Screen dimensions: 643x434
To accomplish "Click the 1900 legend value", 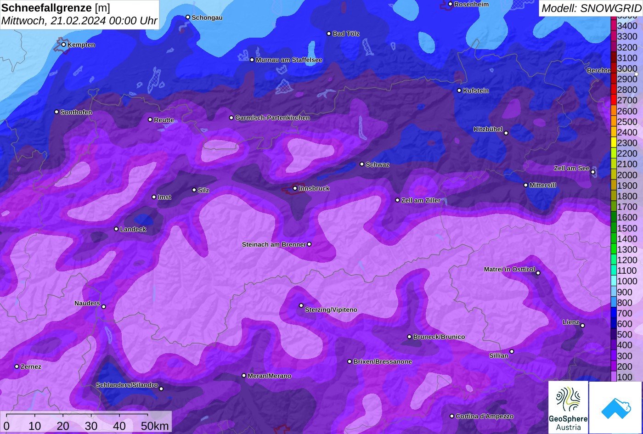I will click(627, 186).
